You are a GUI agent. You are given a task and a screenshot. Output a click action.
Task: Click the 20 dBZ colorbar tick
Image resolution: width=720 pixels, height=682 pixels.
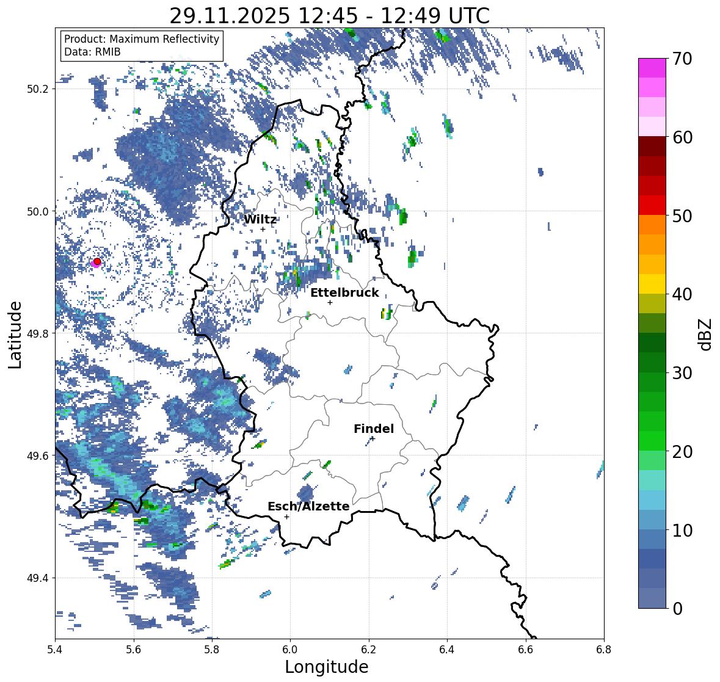(682, 451)
